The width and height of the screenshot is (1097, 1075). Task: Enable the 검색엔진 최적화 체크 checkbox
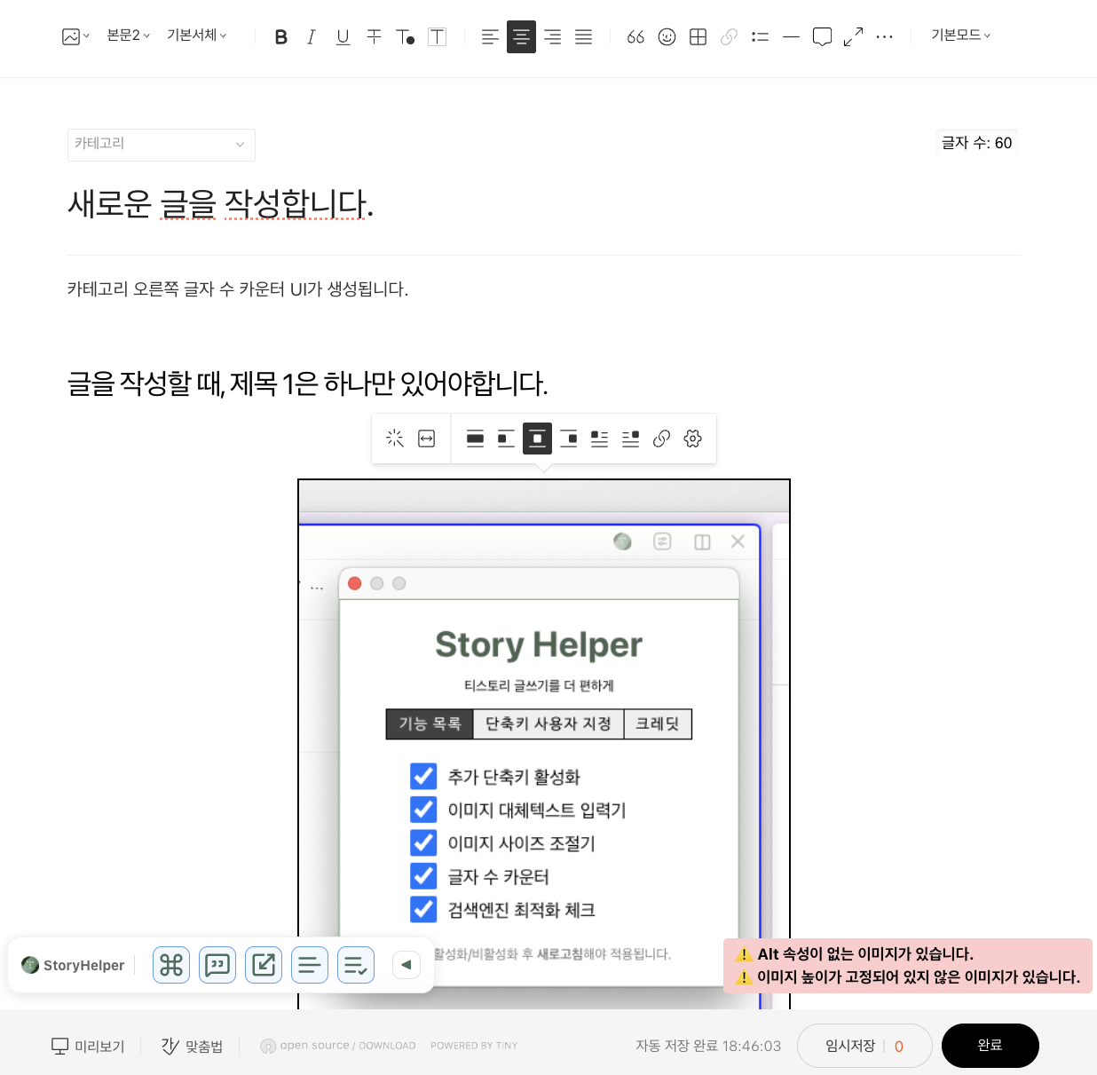point(423,909)
